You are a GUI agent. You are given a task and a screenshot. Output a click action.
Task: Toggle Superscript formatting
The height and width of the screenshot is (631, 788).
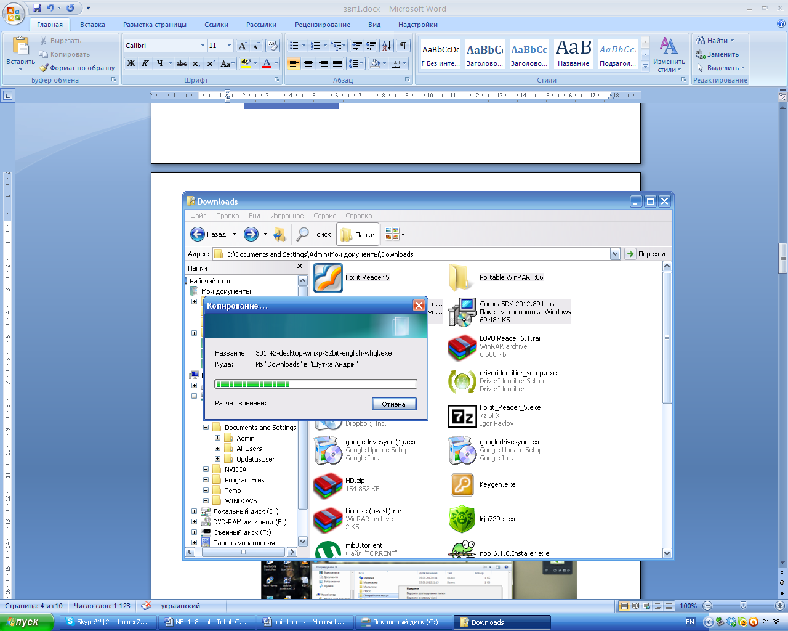[x=211, y=63]
